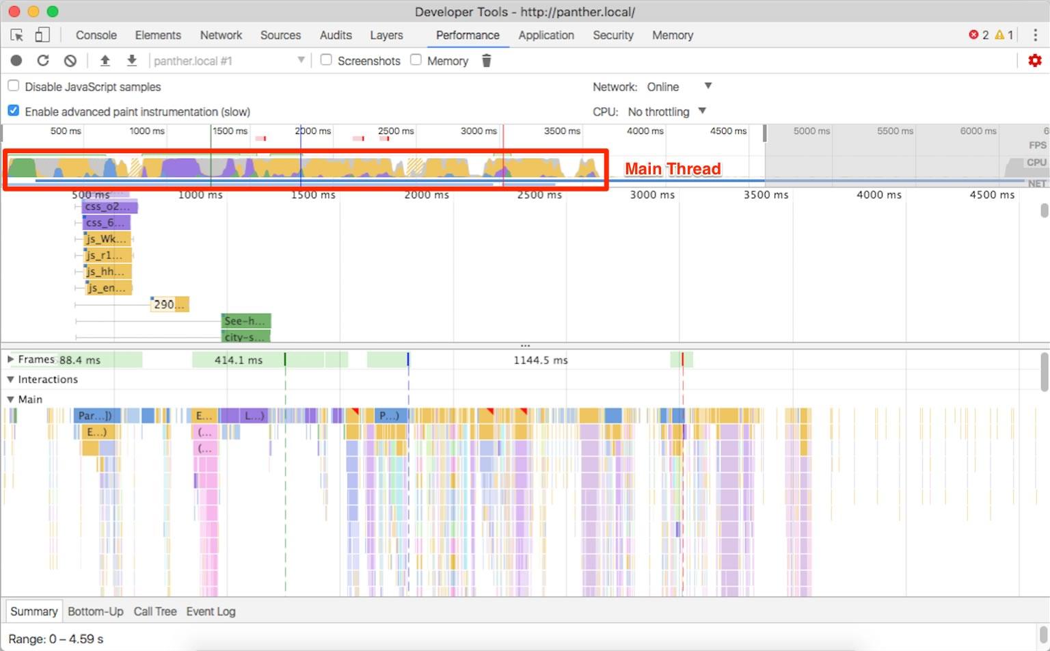Viewport: 1050px width, 651px height.
Task: Save the current profile to disk
Action: coord(131,60)
